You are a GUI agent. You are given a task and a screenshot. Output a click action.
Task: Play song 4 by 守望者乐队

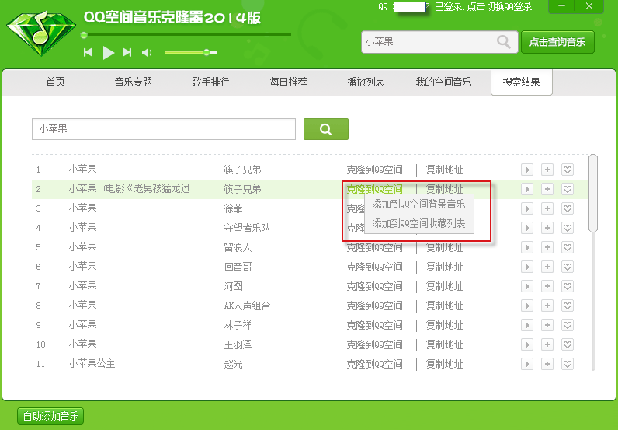pos(527,228)
